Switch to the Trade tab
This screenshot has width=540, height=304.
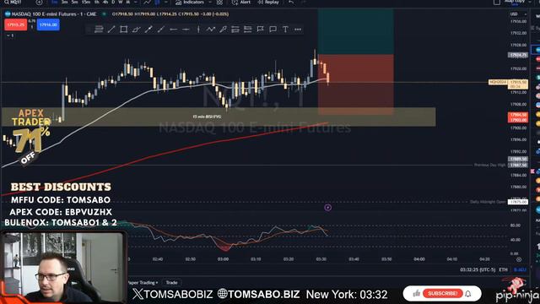coord(171,283)
